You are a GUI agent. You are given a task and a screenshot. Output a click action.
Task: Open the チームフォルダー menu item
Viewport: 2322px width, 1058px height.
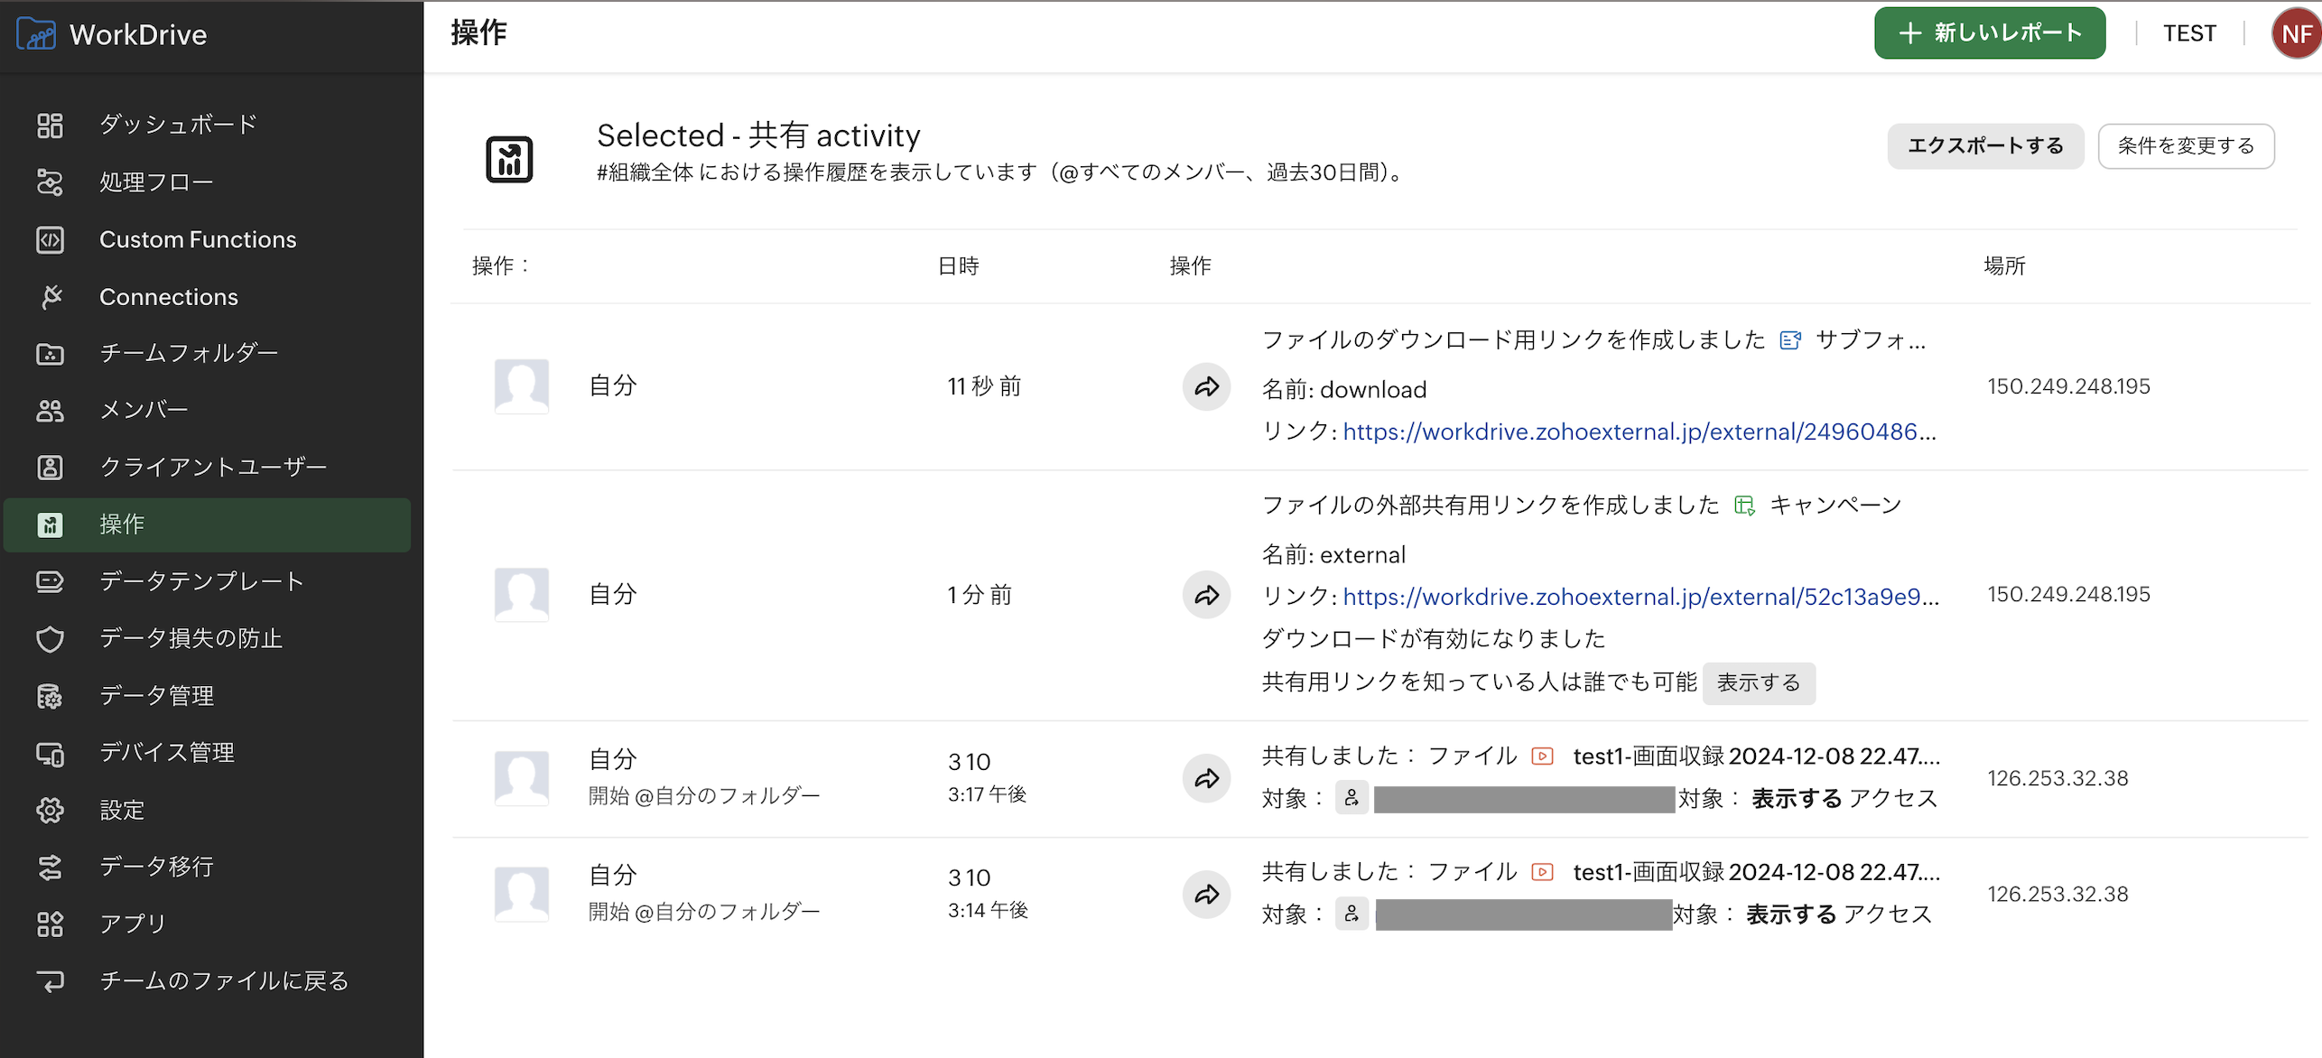[x=188, y=353]
